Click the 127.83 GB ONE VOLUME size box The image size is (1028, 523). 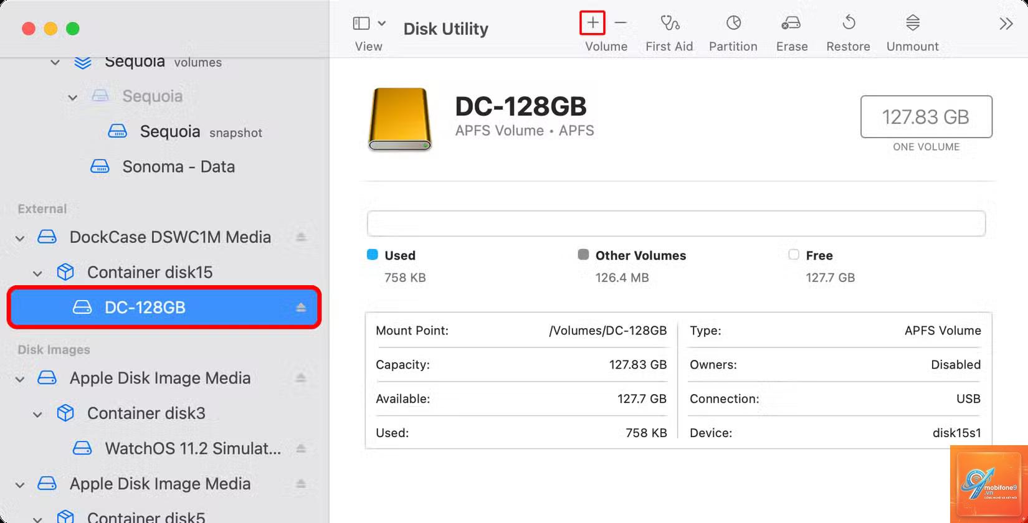coord(926,117)
